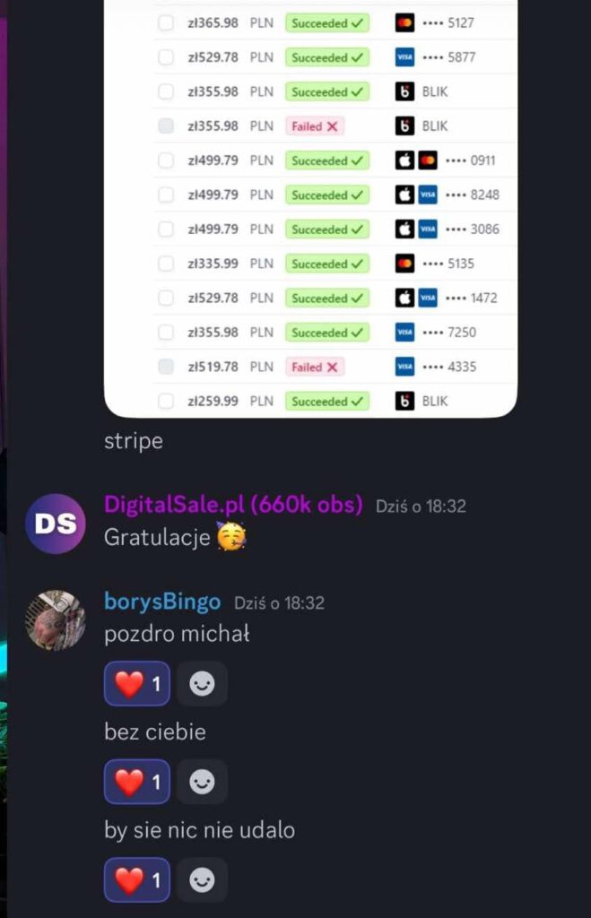The width and height of the screenshot is (591, 918).
Task: Select checkbox of zł335.99 payment row
Action: 166,264
